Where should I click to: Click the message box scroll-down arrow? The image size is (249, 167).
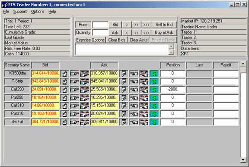[171, 52]
